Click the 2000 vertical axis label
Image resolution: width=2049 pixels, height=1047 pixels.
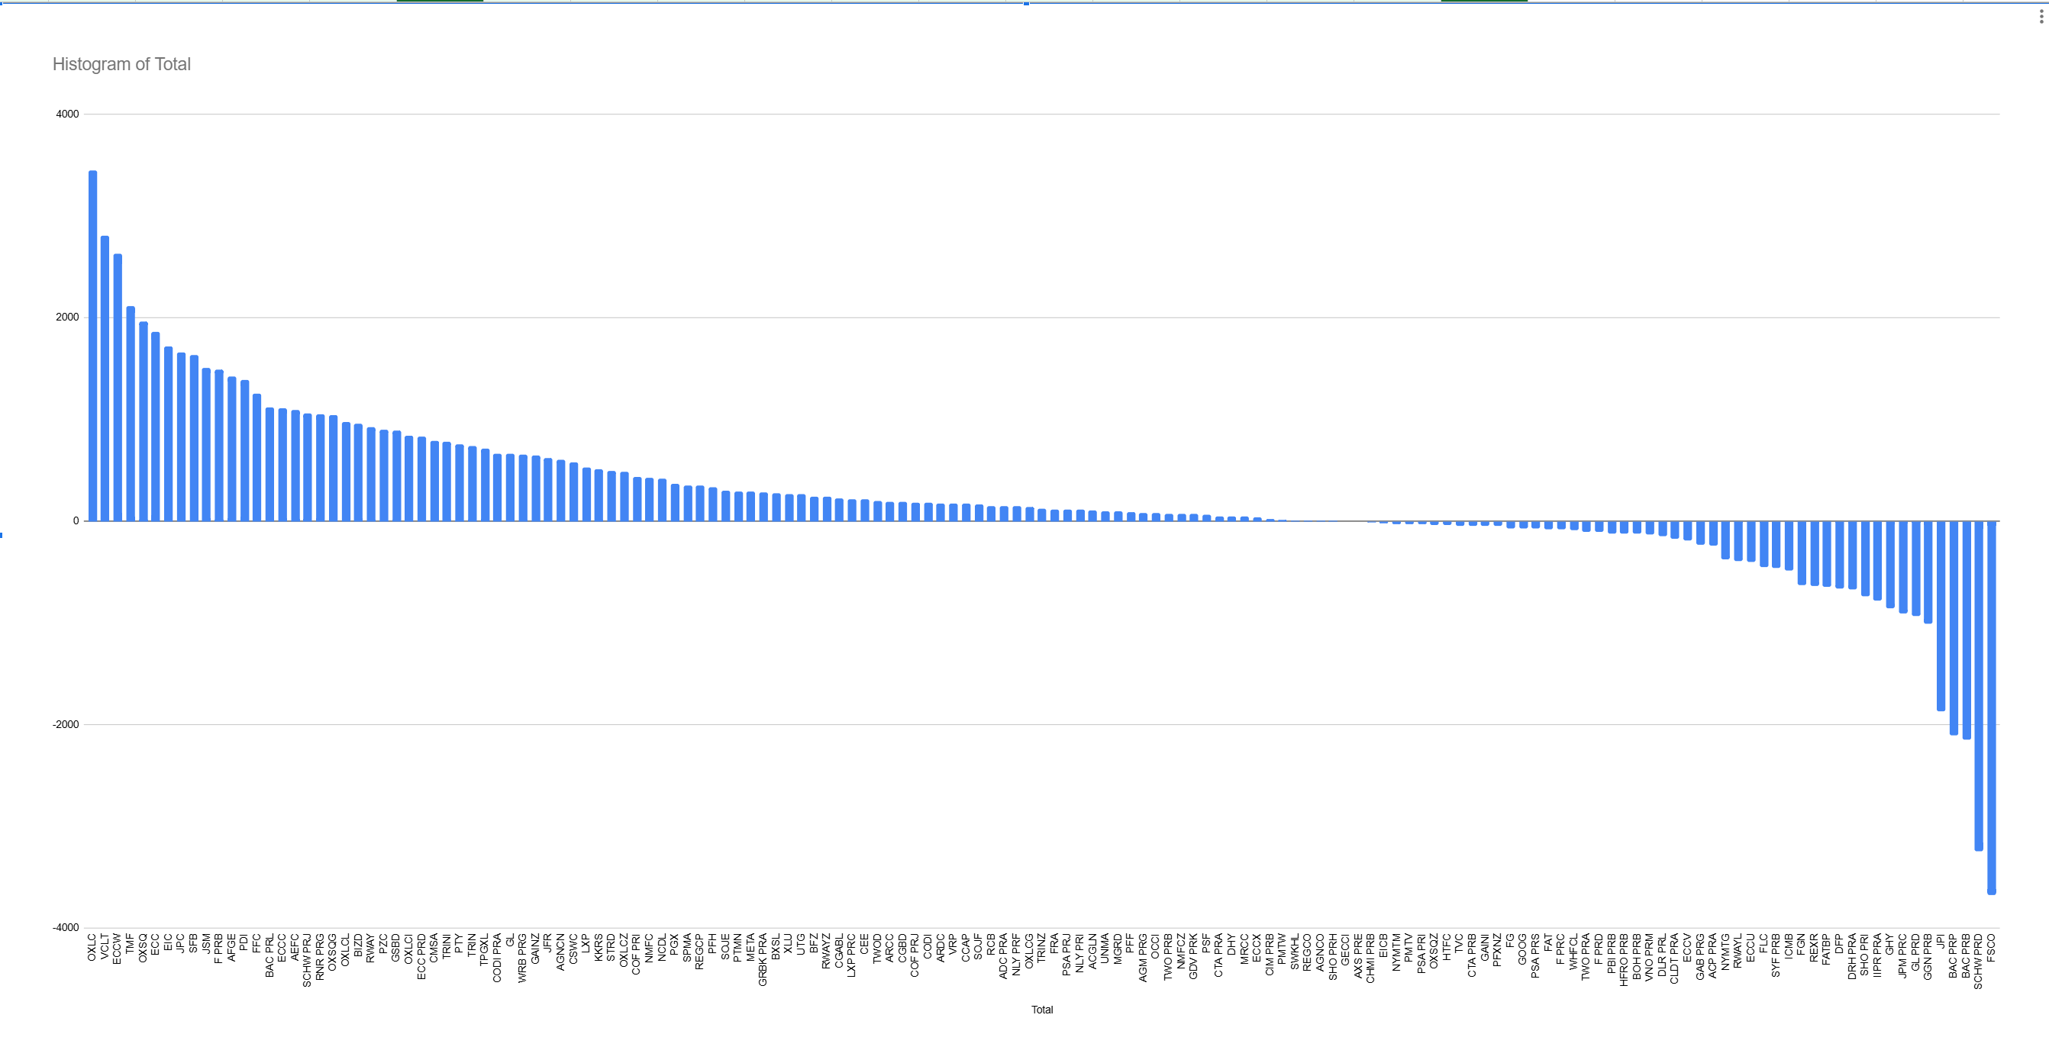pyautogui.click(x=68, y=317)
